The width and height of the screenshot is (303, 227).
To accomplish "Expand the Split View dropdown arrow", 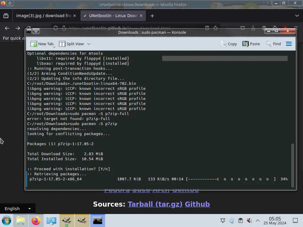I will 89,44.
